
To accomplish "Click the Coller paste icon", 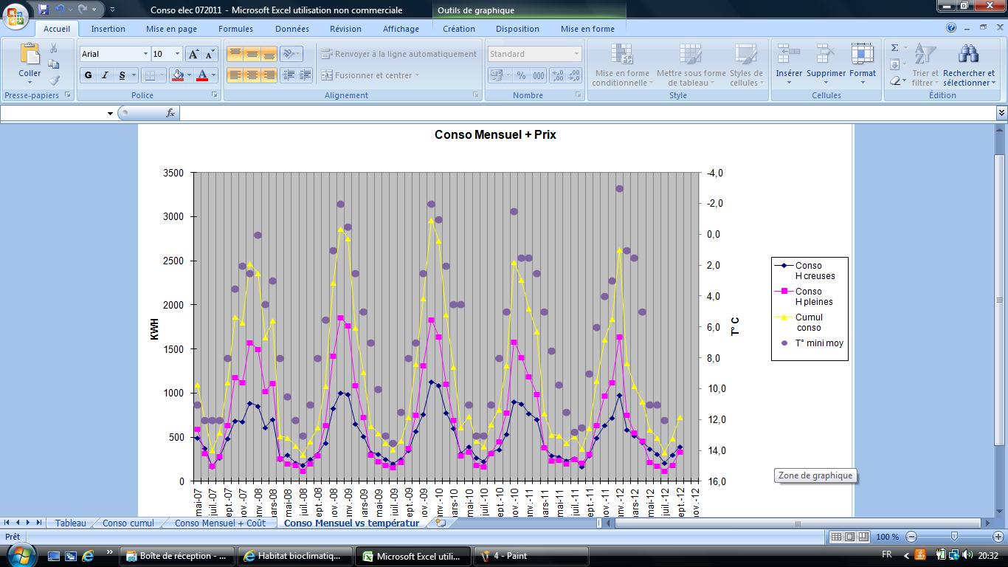I will (x=30, y=55).
